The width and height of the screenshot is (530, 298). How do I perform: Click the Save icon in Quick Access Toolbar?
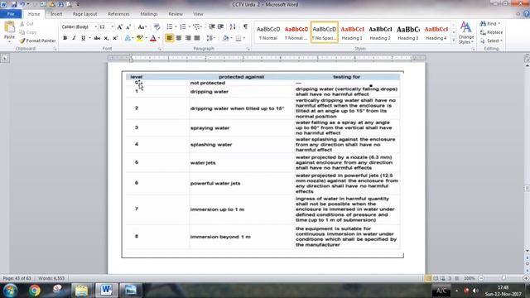click(14, 4)
